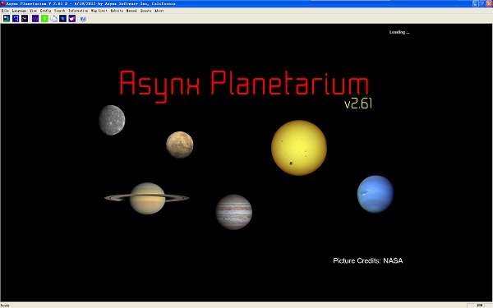Open the Manual menu item
Screen dimensions: 493x308
coord(131,11)
